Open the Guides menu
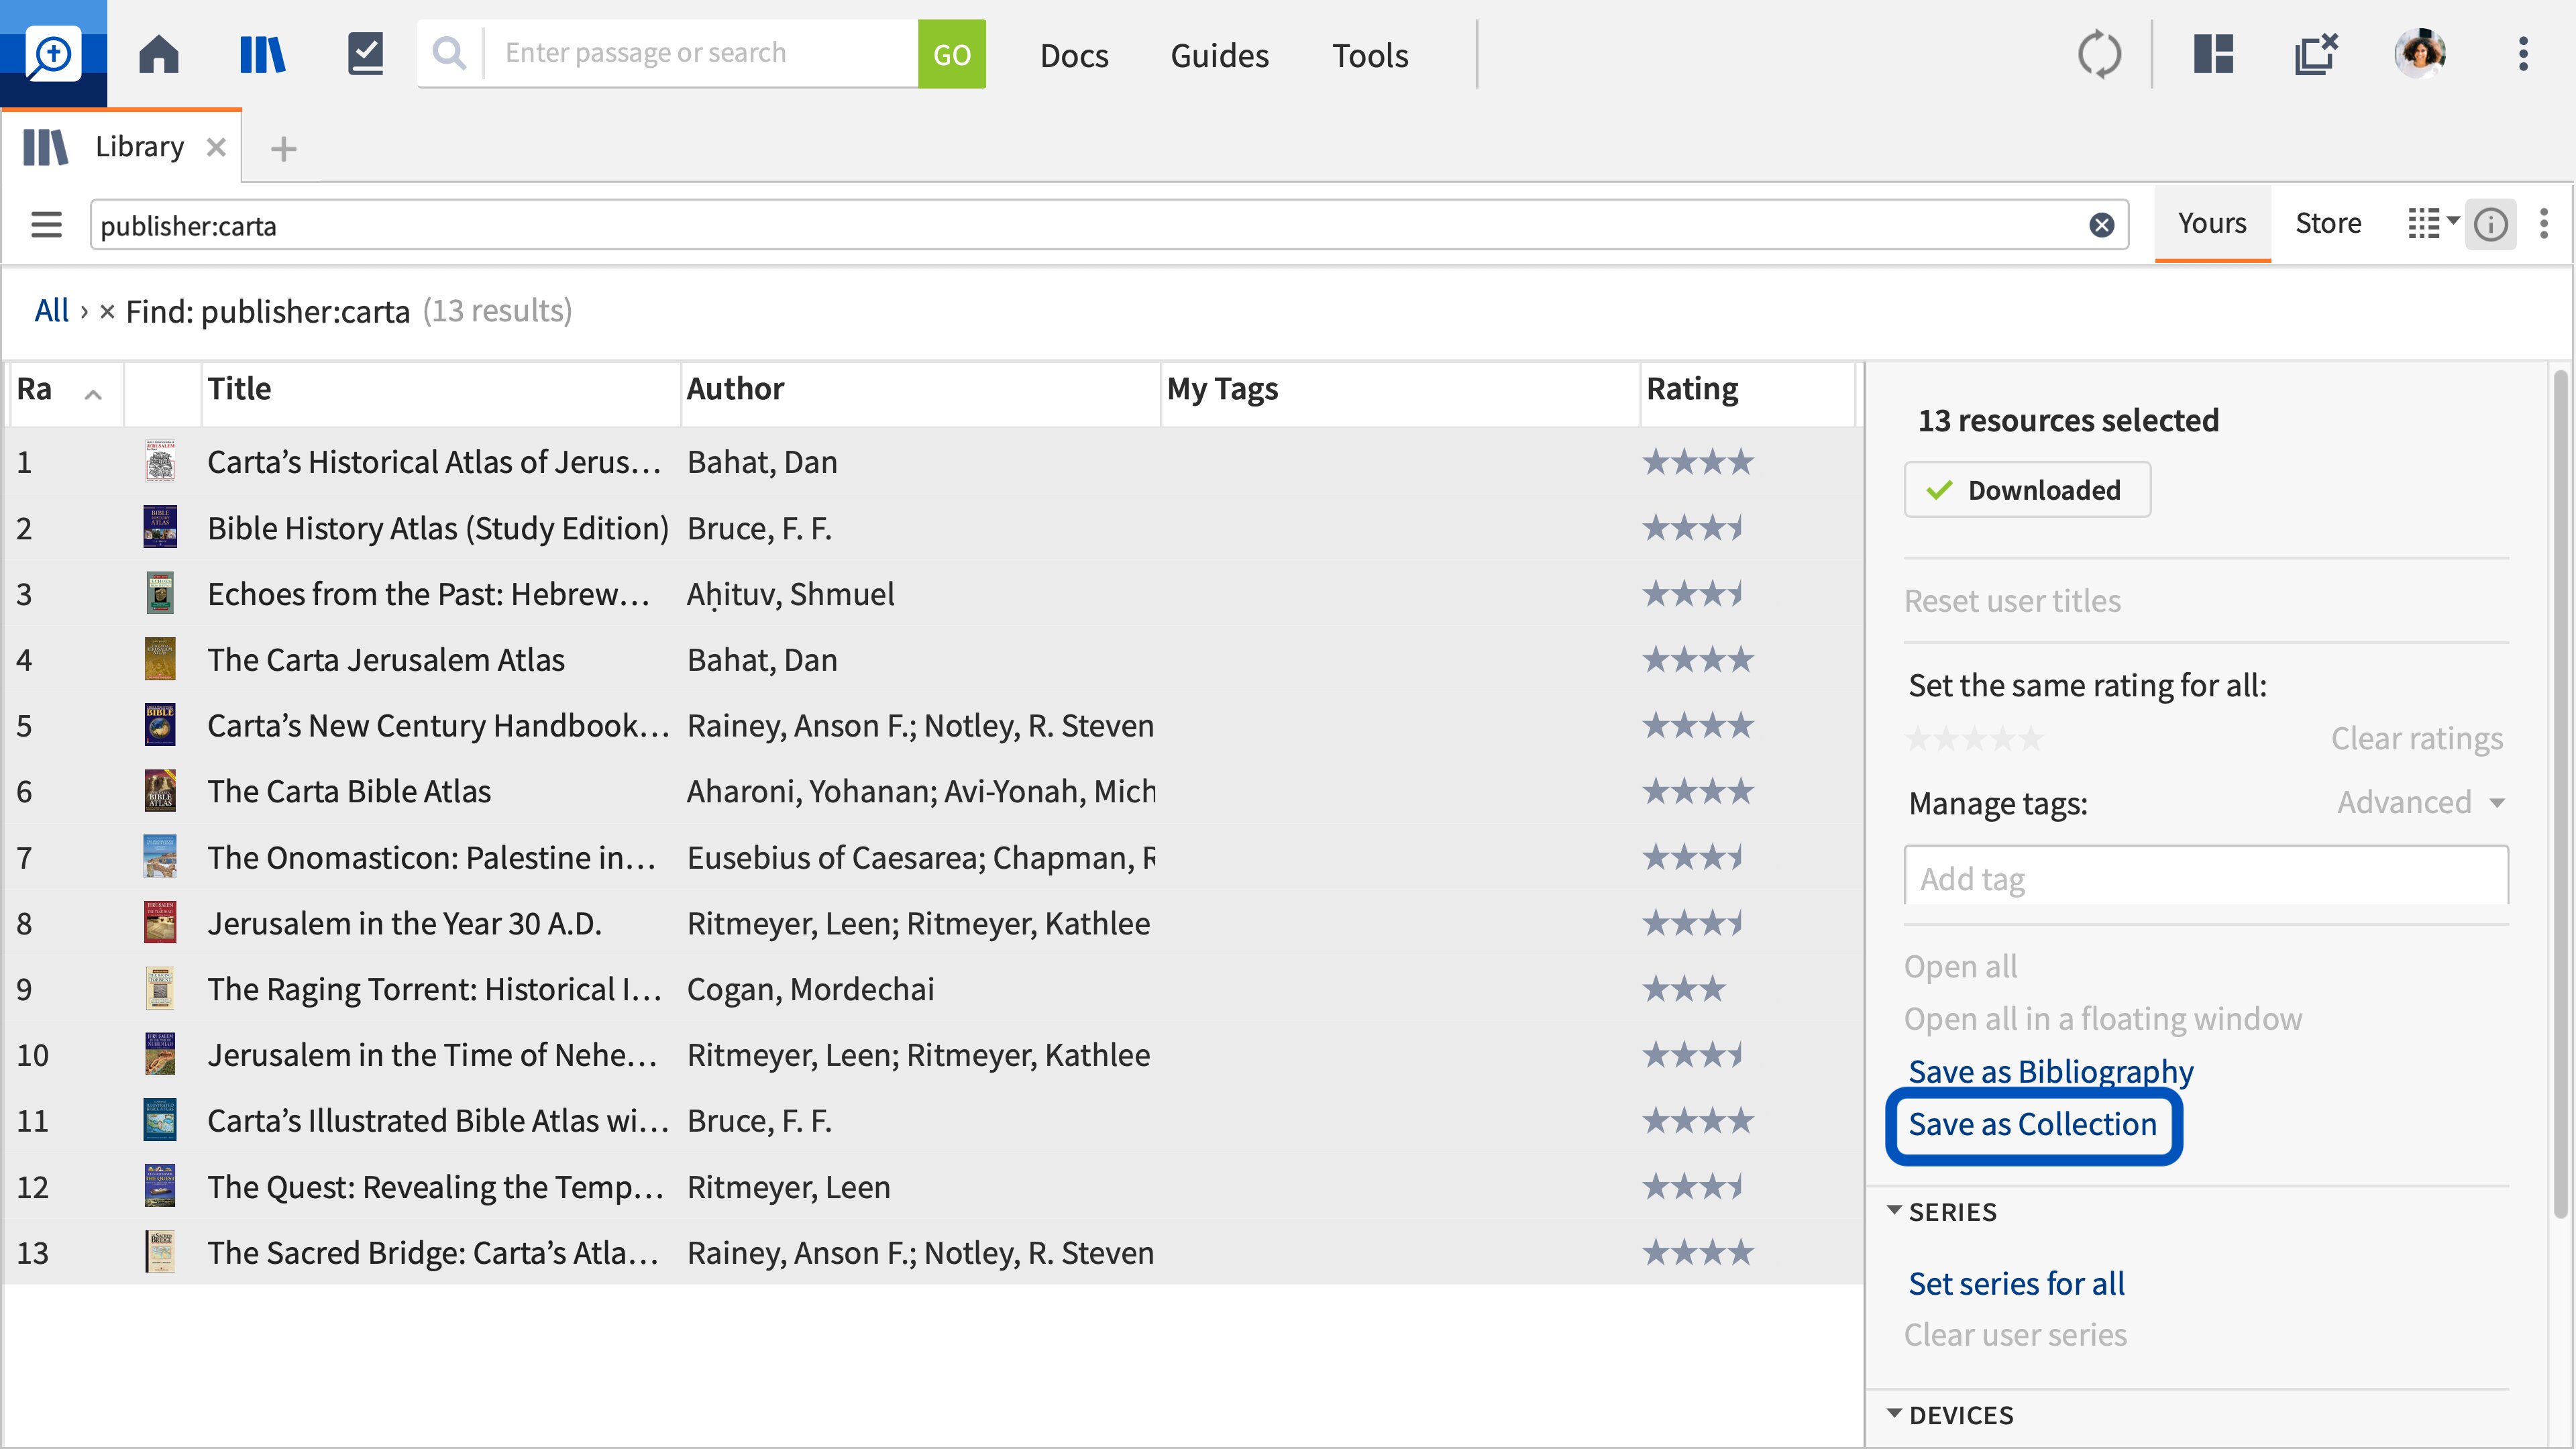The width and height of the screenshot is (2576, 1449). click(x=1219, y=55)
